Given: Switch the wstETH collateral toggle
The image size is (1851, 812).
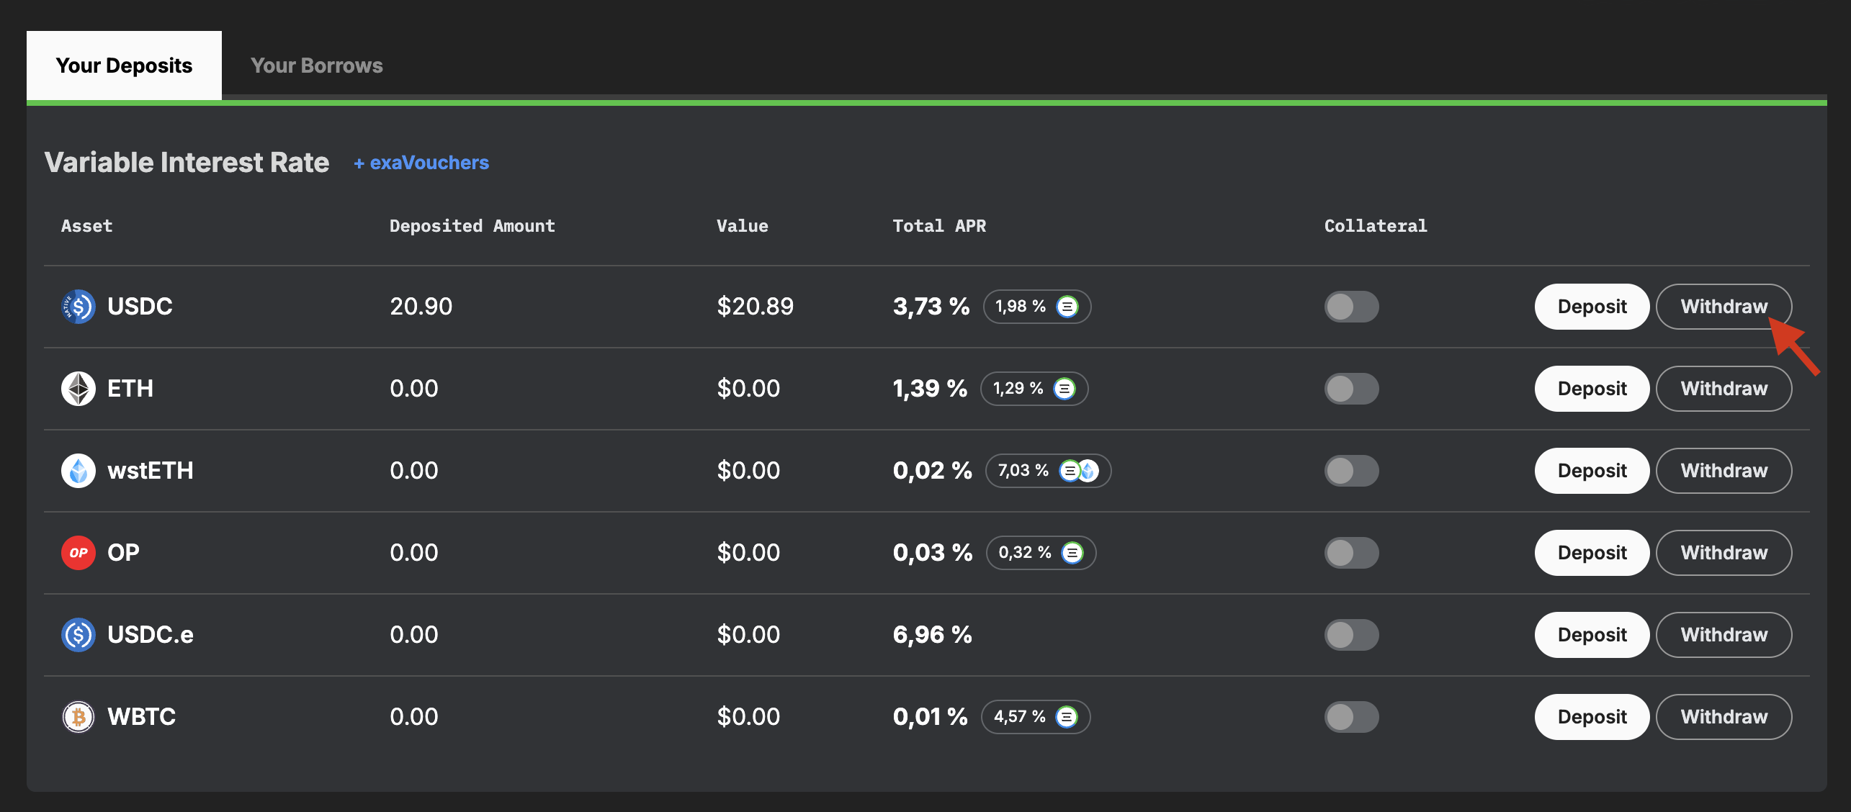Looking at the screenshot, I should pyautogui.click(x=1351, y=471).
